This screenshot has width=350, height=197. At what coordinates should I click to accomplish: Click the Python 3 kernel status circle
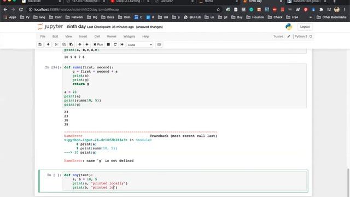[x=311, y=37]
